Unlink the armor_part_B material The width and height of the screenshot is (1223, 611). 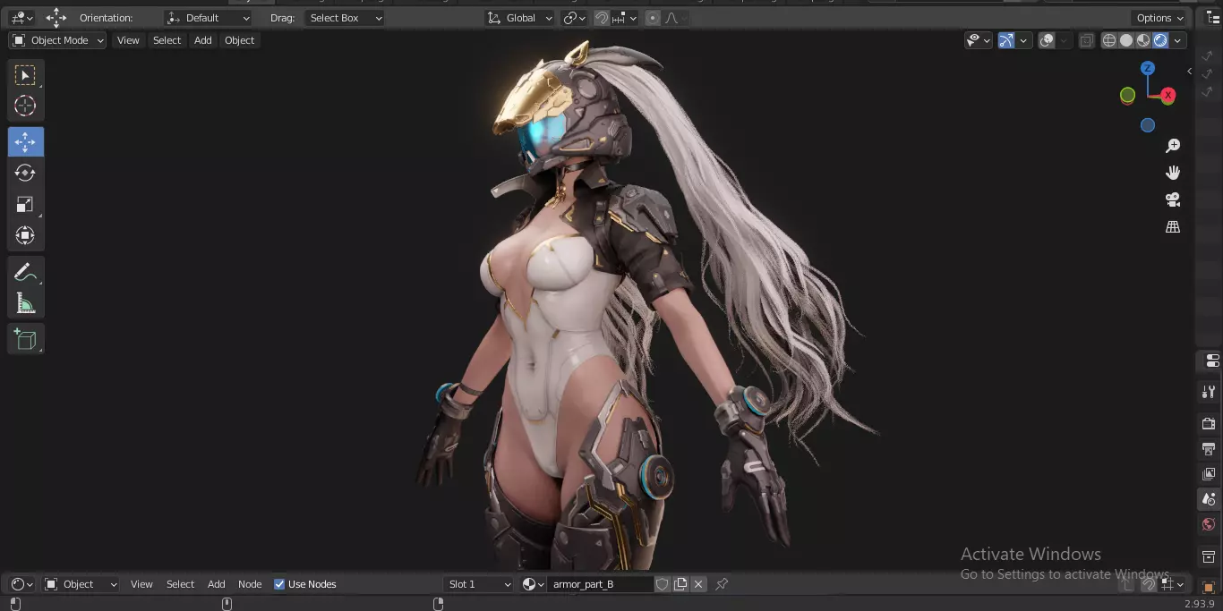tap(698, 584)
